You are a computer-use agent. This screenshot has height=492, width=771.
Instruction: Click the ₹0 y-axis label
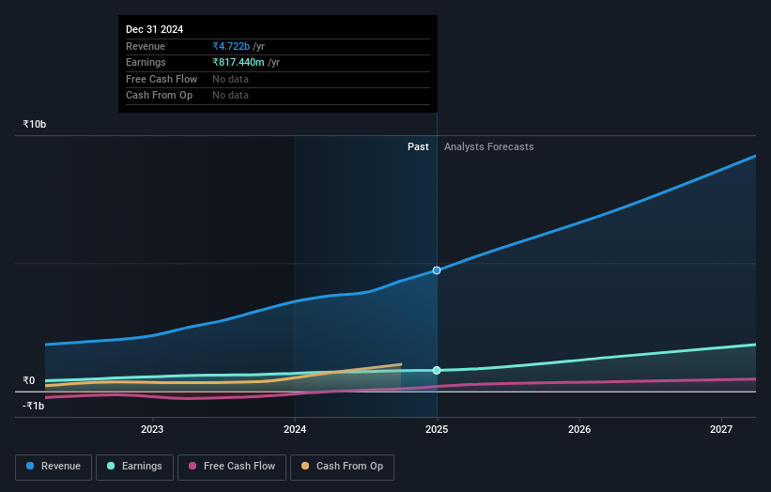pos(28,380)
